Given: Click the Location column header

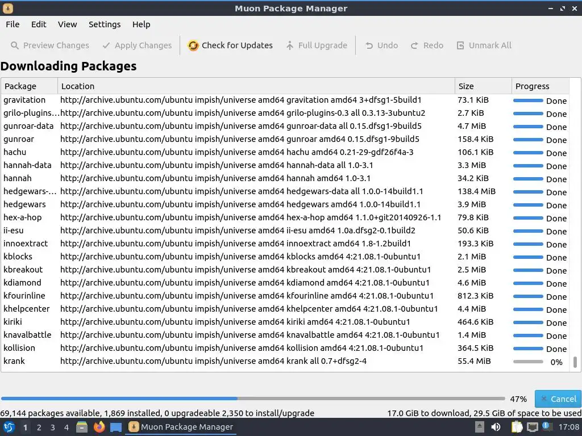Looking at the screenshot, I should 256,86.
